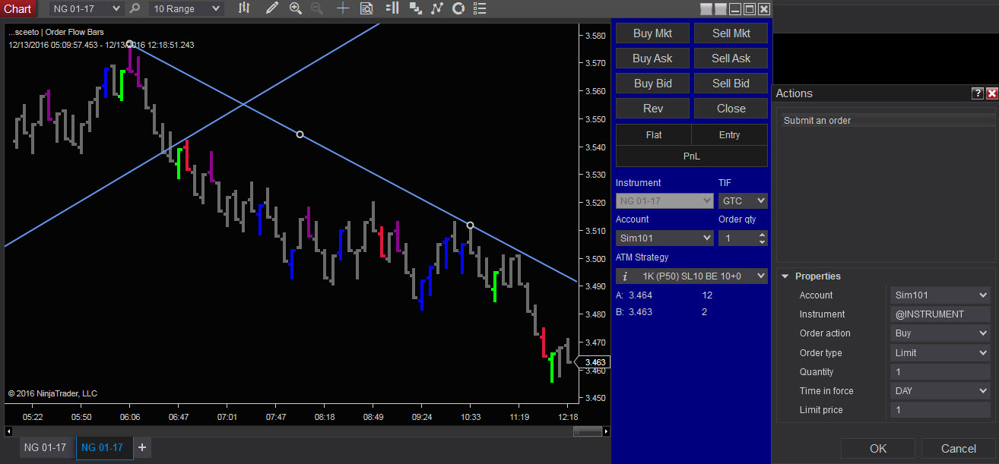
Task: Select the drawing tools pencil icon
Action: pos(272,8)
